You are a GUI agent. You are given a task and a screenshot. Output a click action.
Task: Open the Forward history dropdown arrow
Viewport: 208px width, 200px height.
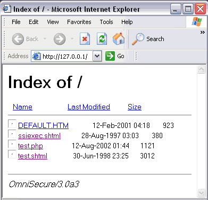click(72, 38)
